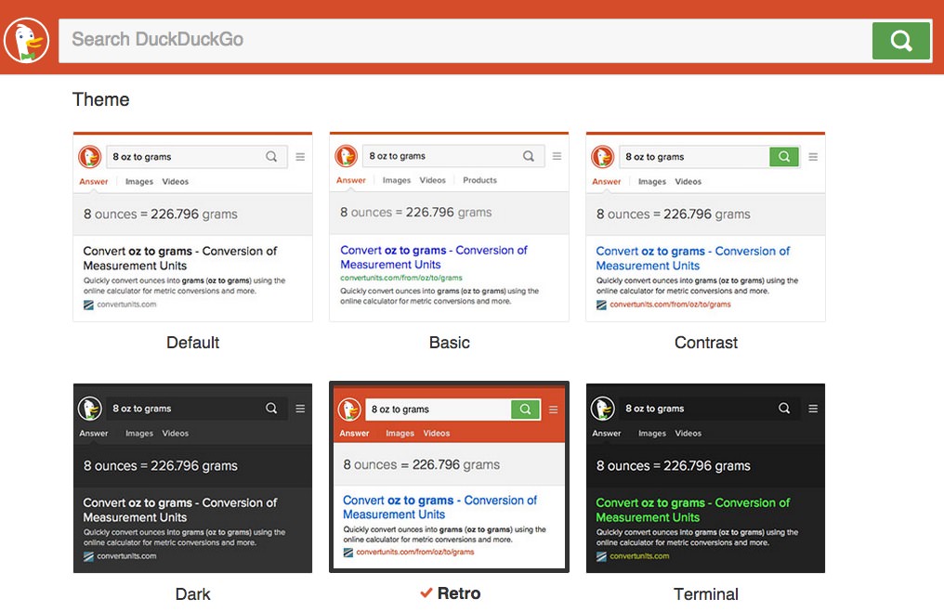Select the Terminal theme thumbnail

705,477
